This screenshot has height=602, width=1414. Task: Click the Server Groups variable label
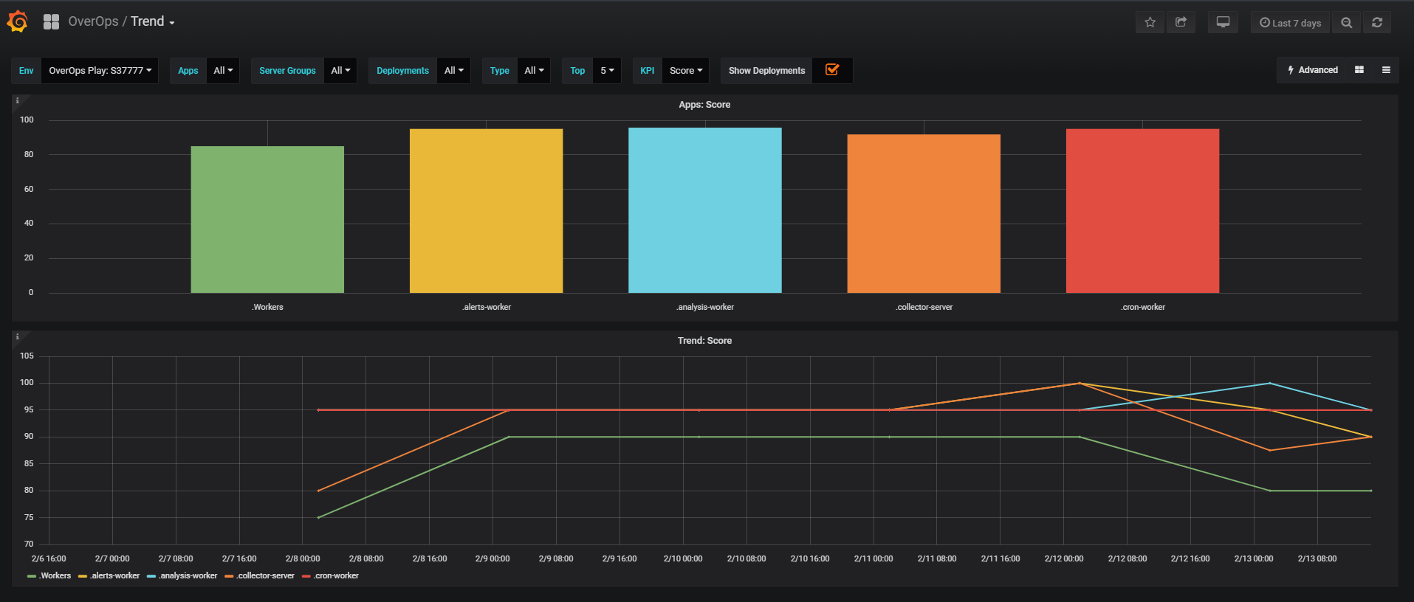coord(287,71)
